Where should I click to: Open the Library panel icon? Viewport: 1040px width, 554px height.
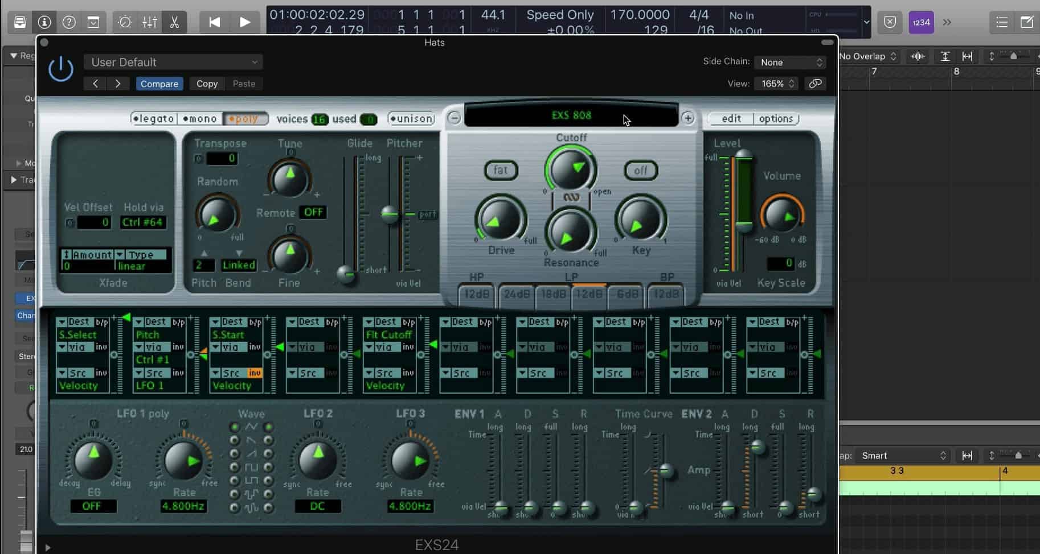[x=20, y=22]
